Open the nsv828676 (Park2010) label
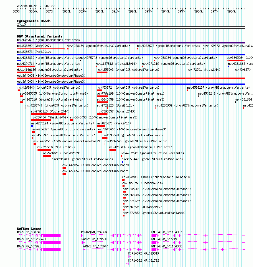The height and width of the screenshot is (267, 253). coord(114,123)
